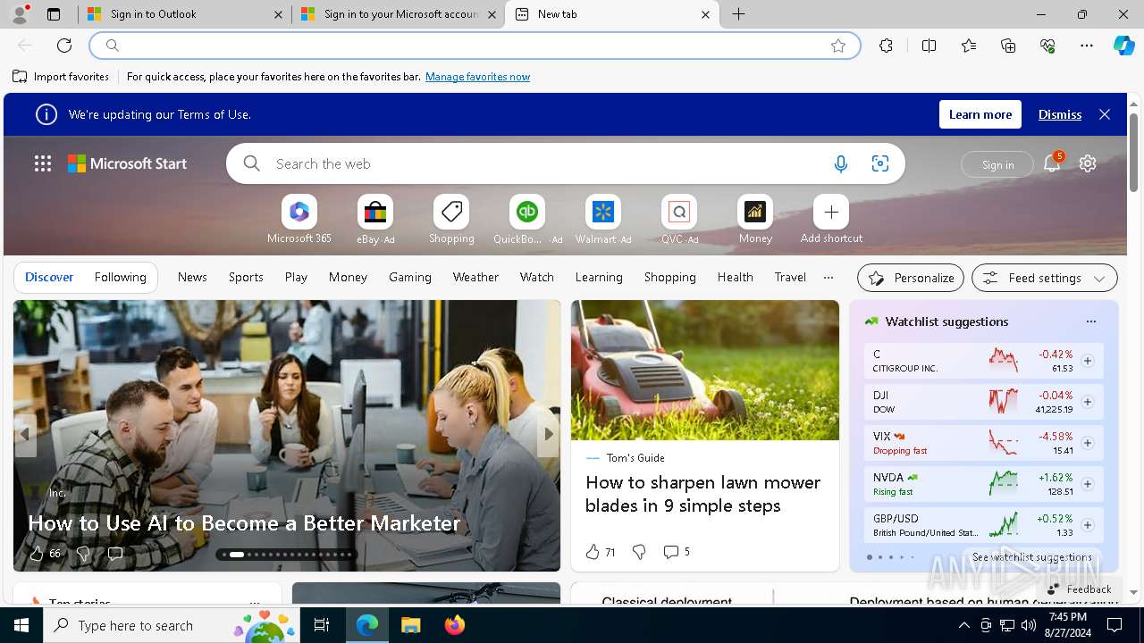Open split screen icon in Edge toolbar
Viewport: 1144px width, 643px height.
point(929,46)
